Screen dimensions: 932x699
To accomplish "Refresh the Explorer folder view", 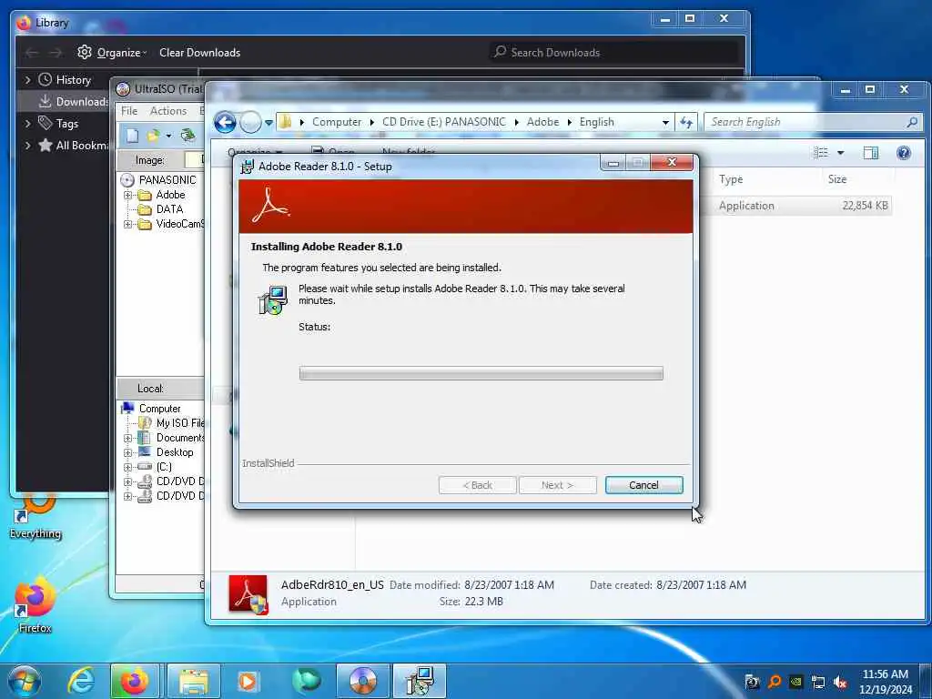I will [x=686, y=123].
